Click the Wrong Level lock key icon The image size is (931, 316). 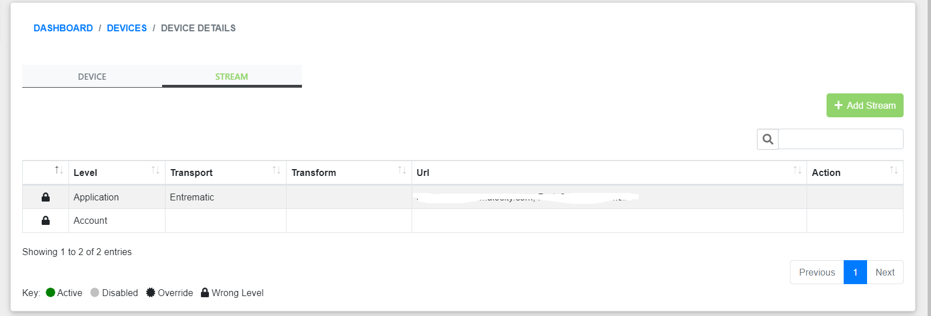click(205, 293)
